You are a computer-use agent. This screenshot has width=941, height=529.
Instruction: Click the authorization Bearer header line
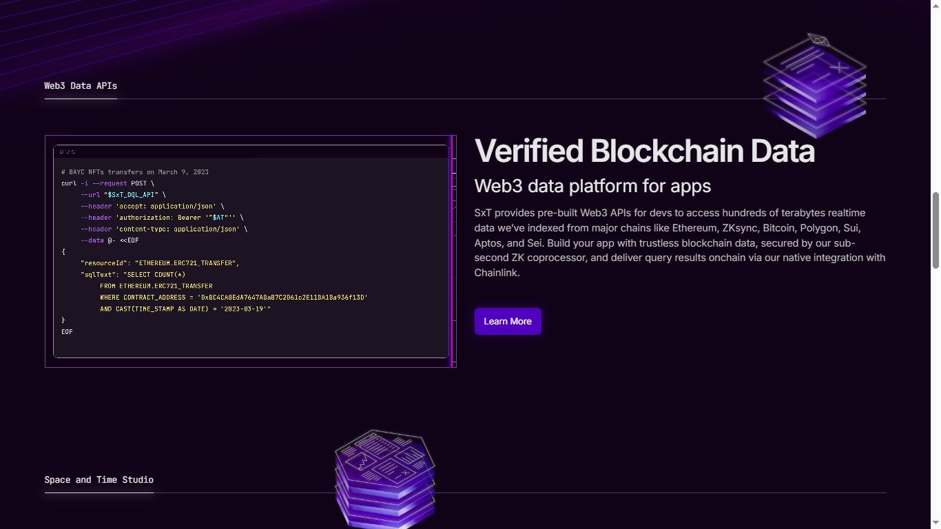coord(162,218)
